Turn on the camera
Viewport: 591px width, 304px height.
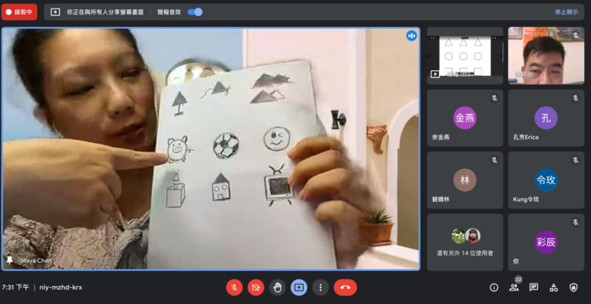(x=256, y=288)
